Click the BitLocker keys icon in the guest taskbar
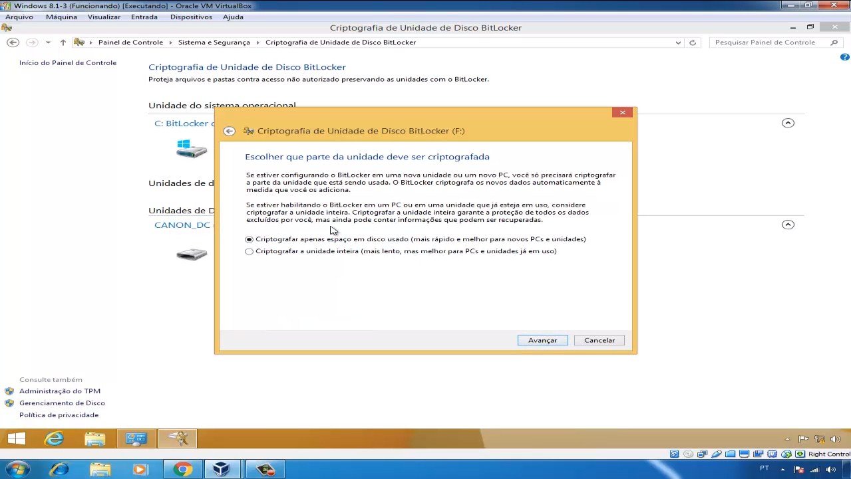 tap(178, 438)
